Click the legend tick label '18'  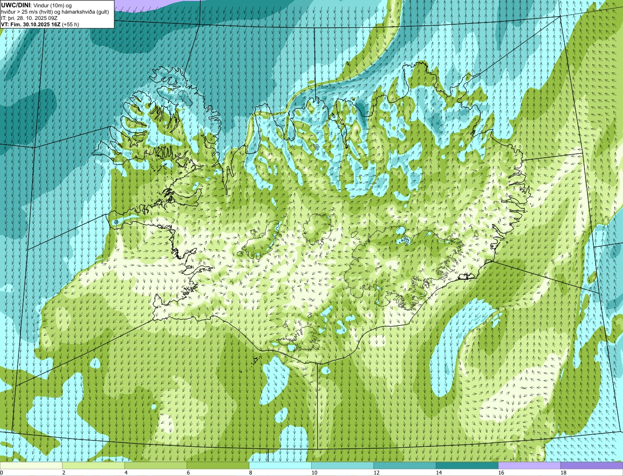(564, 473)
